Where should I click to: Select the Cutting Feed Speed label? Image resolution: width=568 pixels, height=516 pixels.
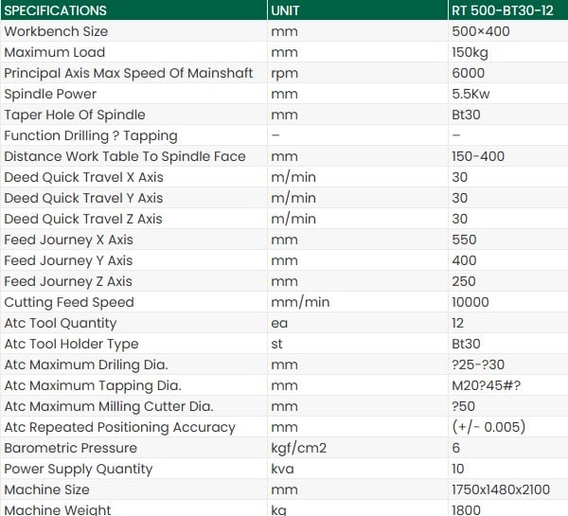point(69,303)
